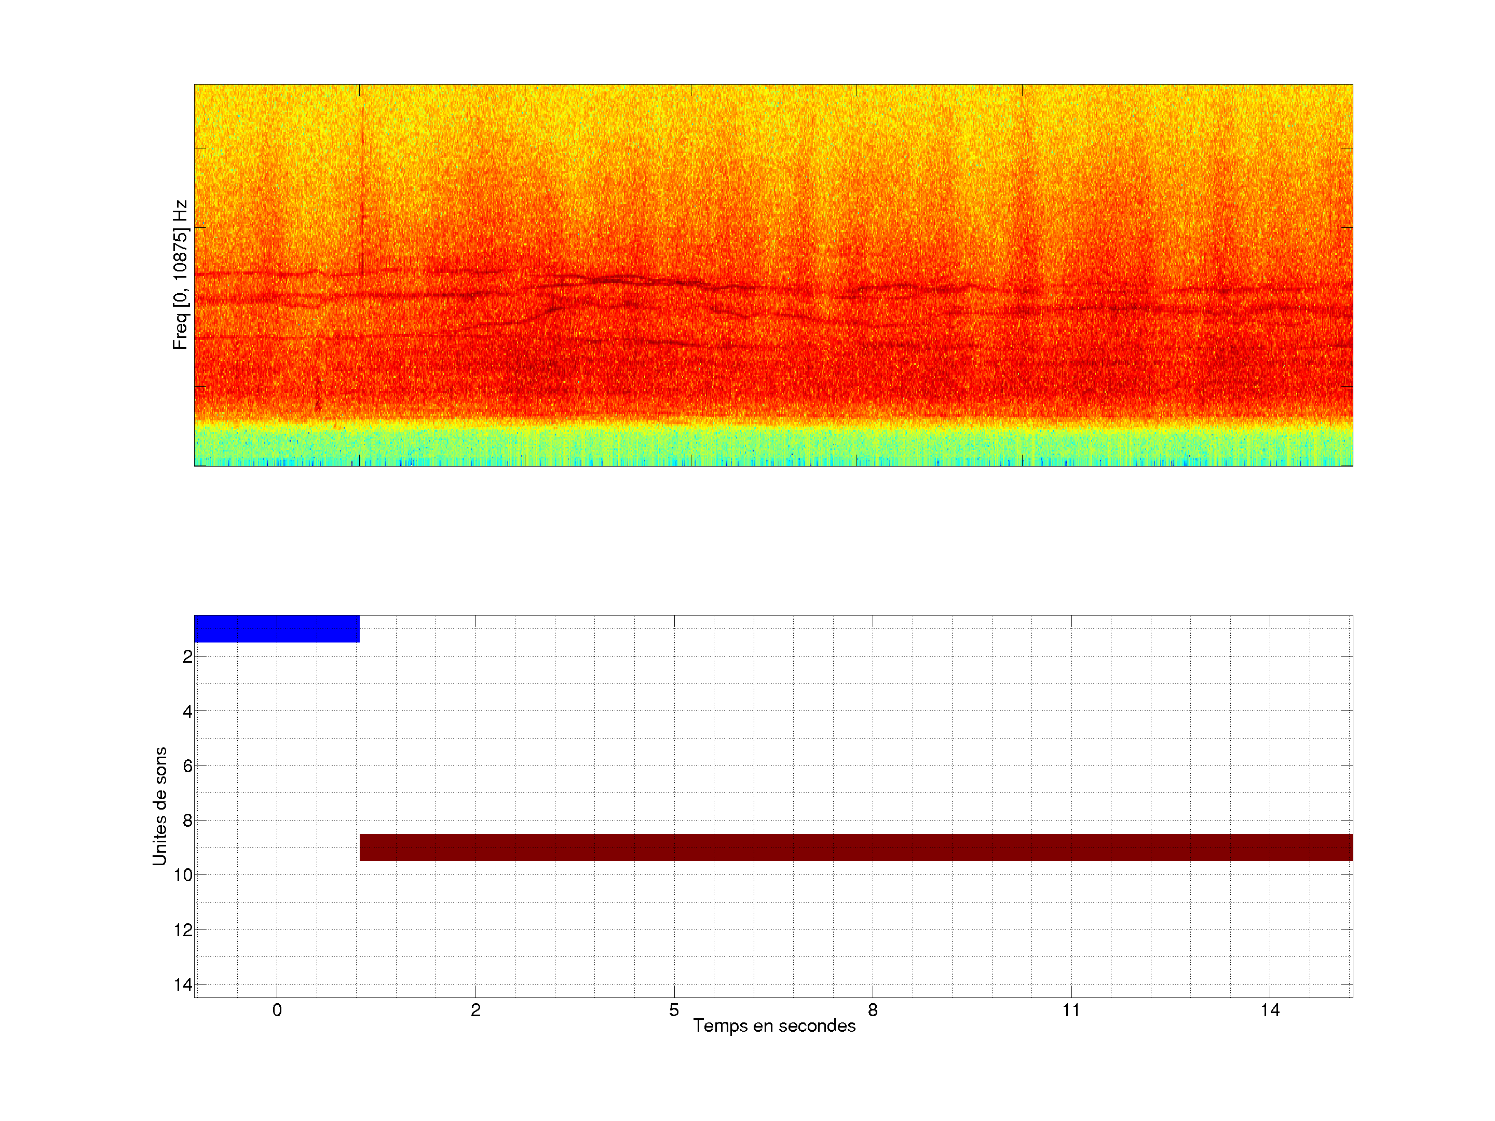Click the y-axis tick label 8

(x=187, y=821)
